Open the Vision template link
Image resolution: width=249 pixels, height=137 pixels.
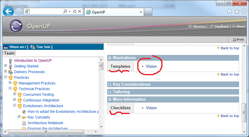pos(151,67)
